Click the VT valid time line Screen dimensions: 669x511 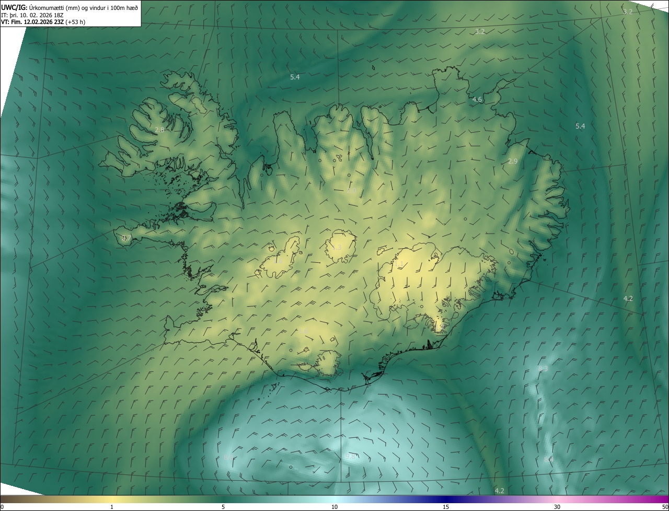click(x=32, y=22)
